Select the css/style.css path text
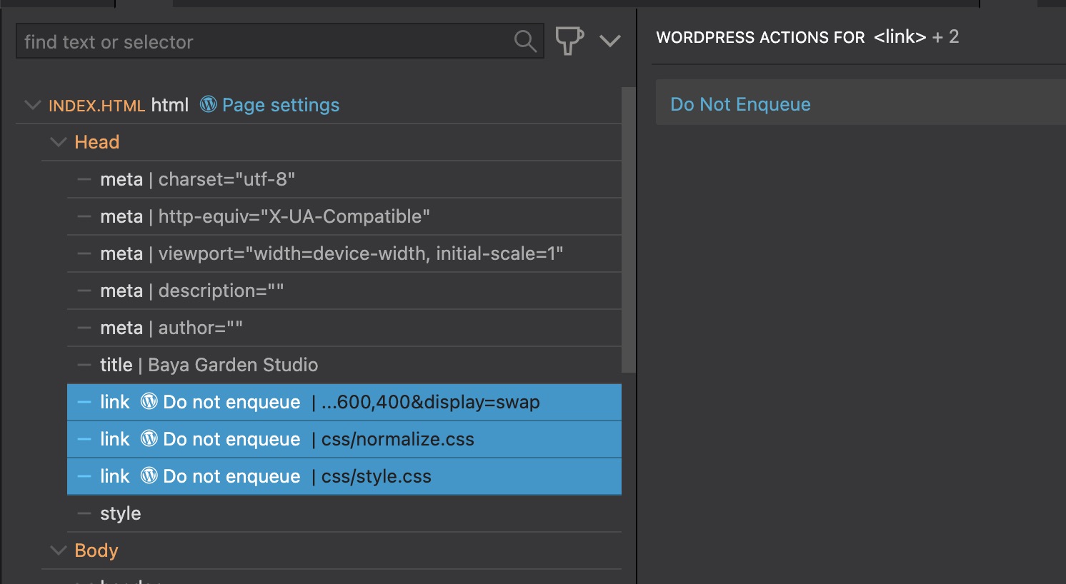The image size is (1066, 584). (377, 476)
